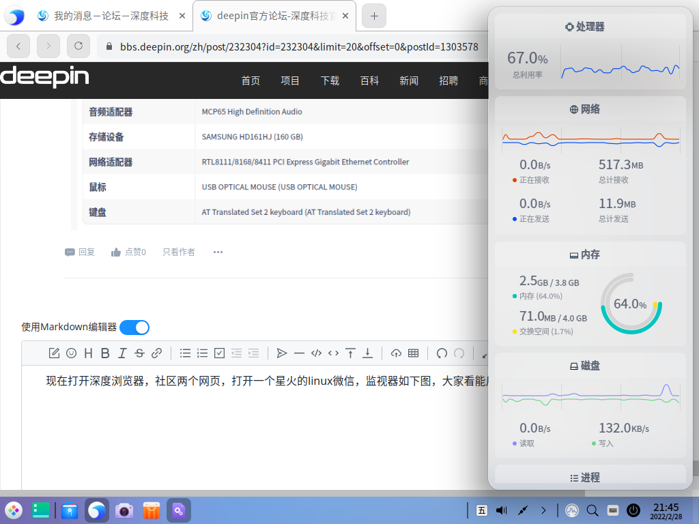Insert emoji using smiley icon
The width and height of the screenshot is (699, 524).
click(x=71, y=353)
